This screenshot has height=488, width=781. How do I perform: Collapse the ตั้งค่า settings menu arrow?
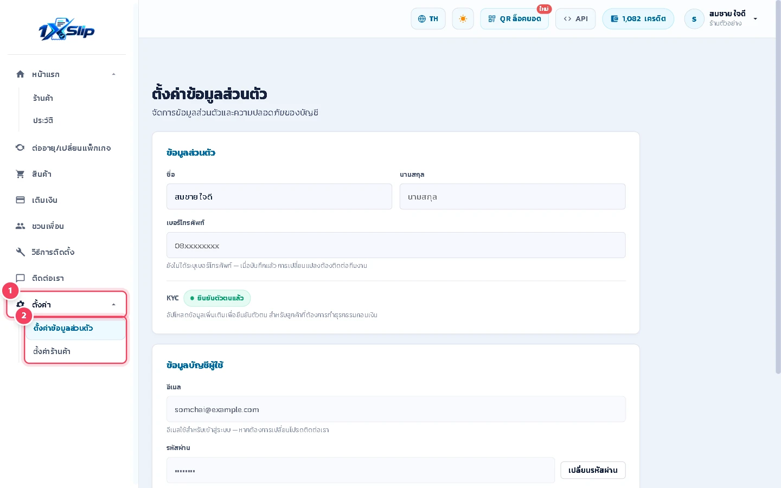pyautogui.click(x=113, y=305)
